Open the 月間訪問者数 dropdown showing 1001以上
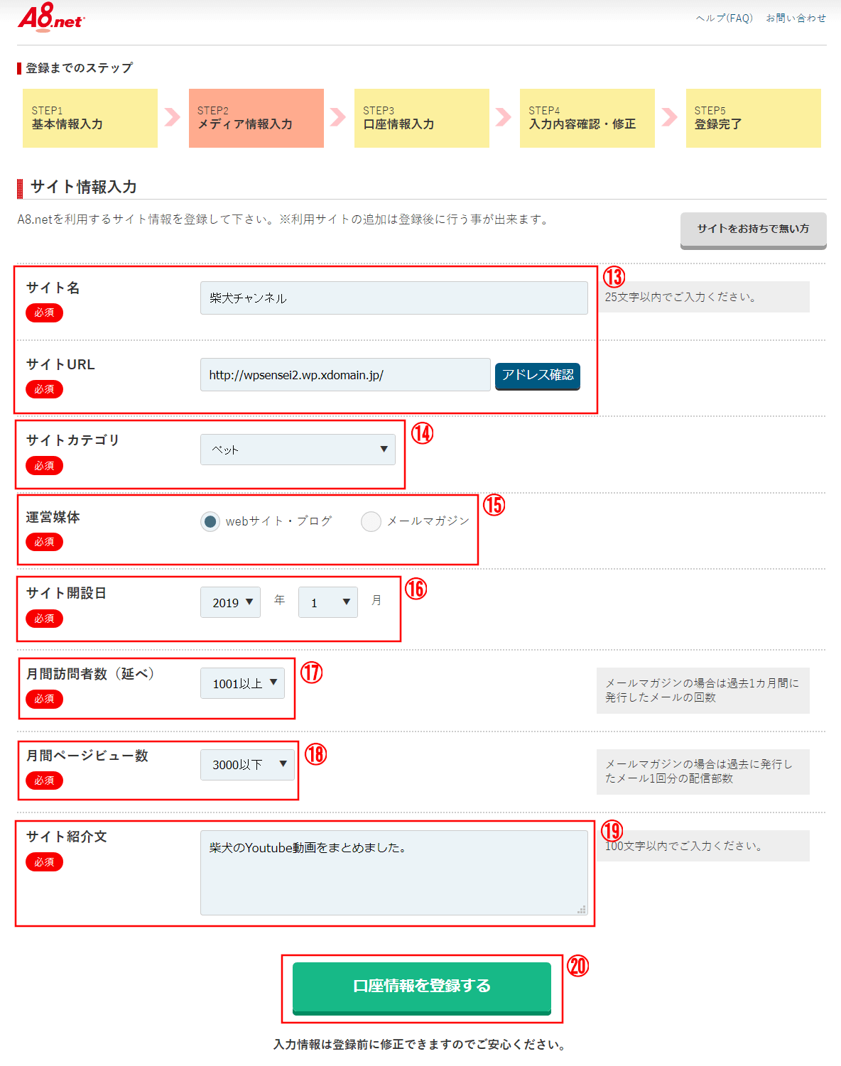841x1066 pixels. [x=243, y=683]
